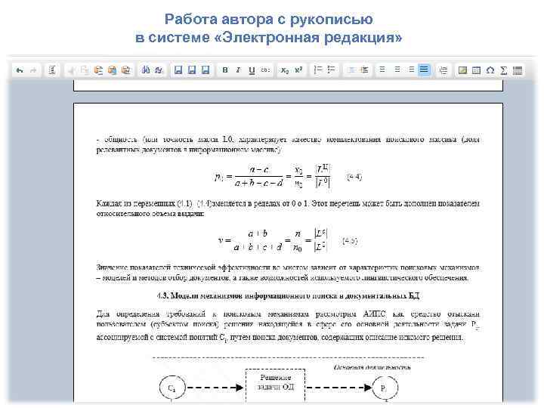
Task: Insert a table
Action: pos(476,70)
